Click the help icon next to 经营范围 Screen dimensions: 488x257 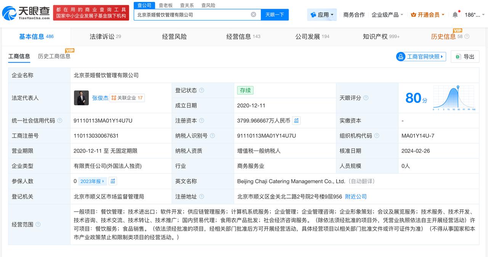tap(37, 225)
